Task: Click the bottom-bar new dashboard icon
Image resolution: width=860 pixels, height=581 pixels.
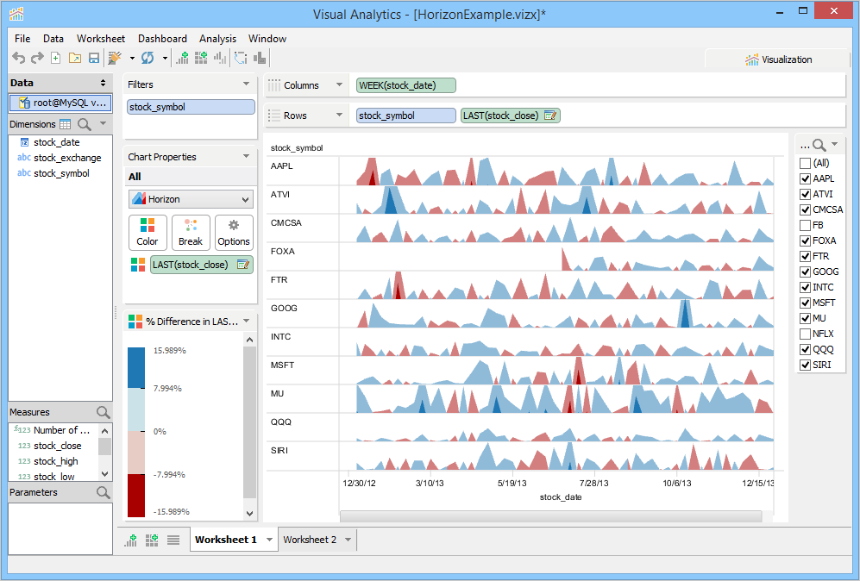Action: pyautogui.click(x=152, y=540)
